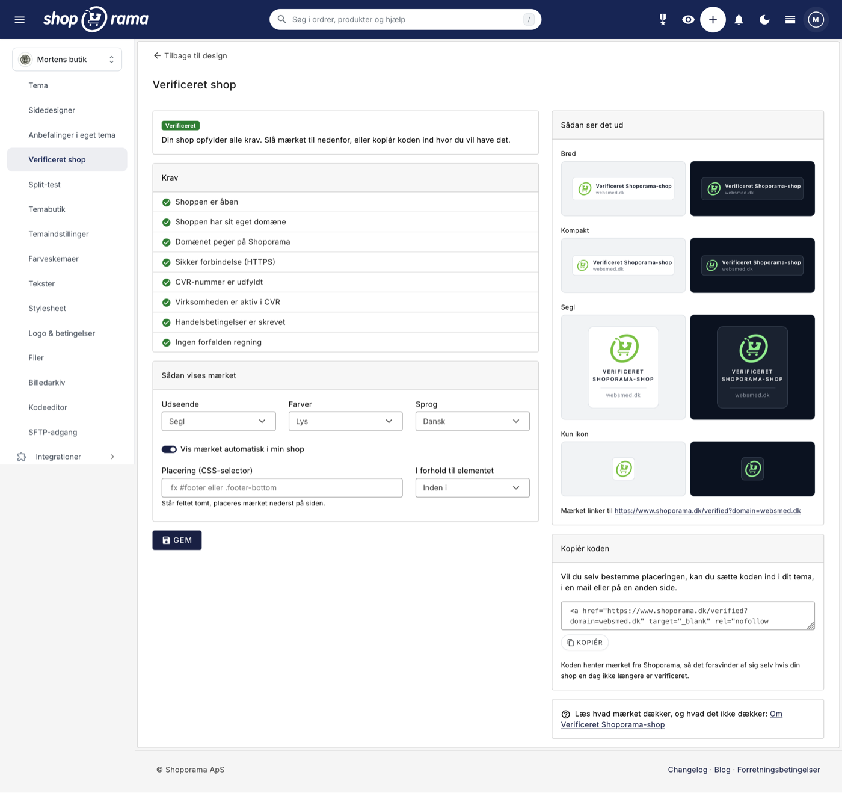The height and width of the screenshot is (793, 842).
Task: Open the Changelog footer link
Action: coord(687,770)
